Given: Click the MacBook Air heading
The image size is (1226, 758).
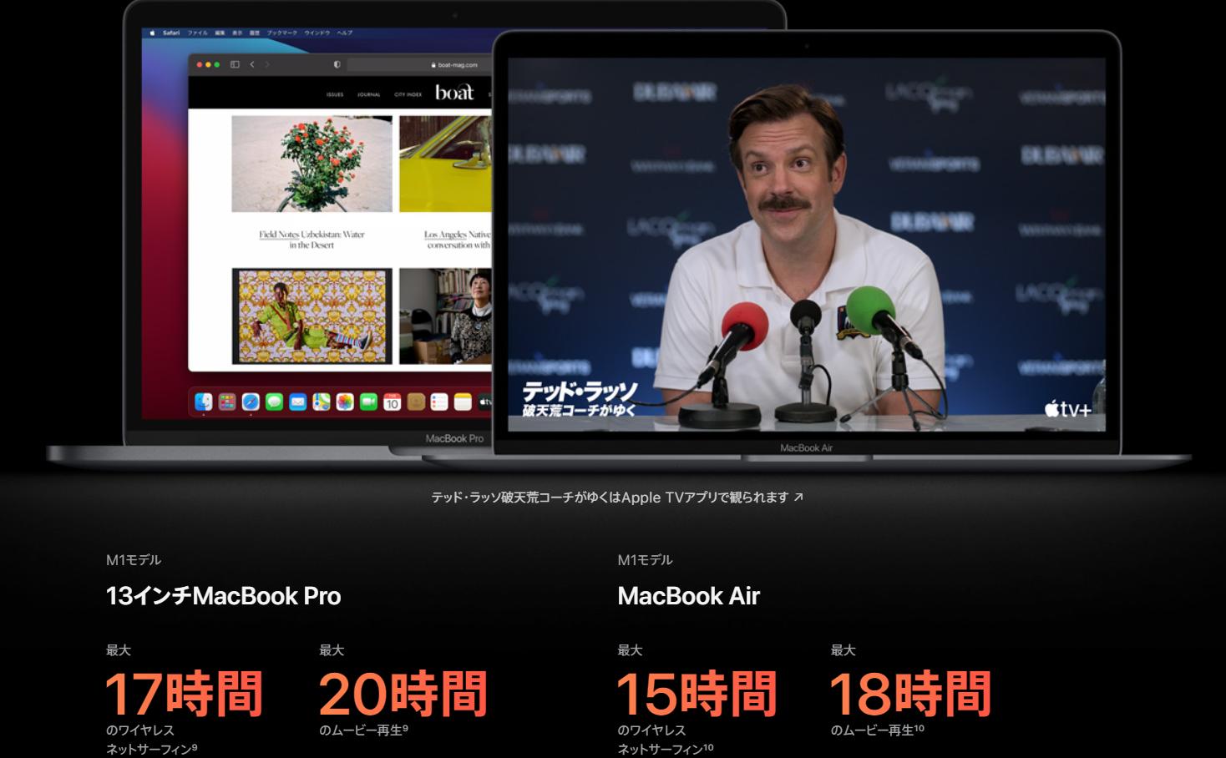Looking at the screenshot, I should (x=688, y=596).
